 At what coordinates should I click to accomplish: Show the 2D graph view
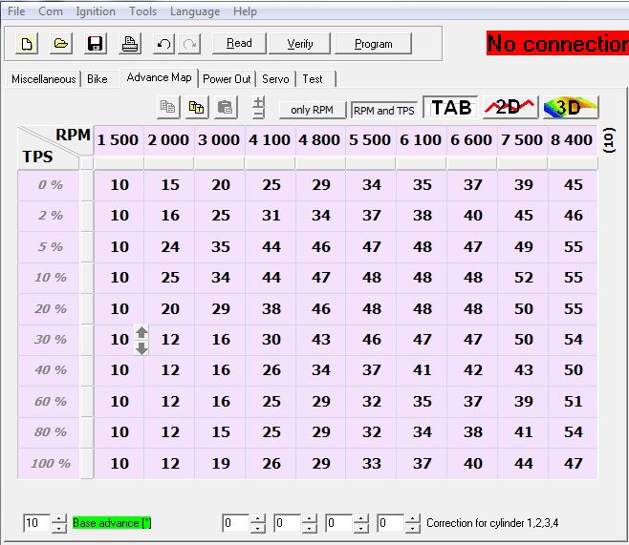click(510, 108)
